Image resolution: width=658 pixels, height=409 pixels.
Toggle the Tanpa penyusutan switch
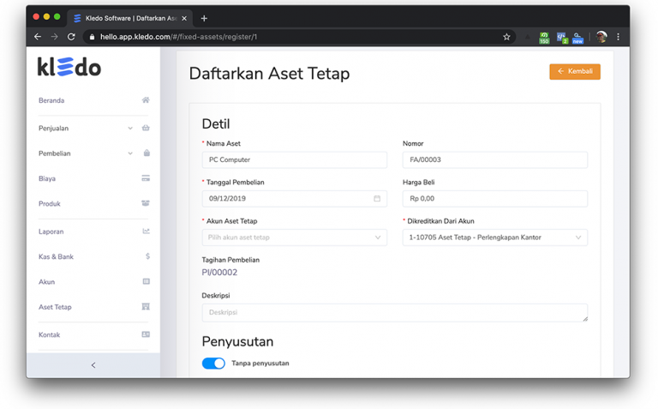(213, 364)
